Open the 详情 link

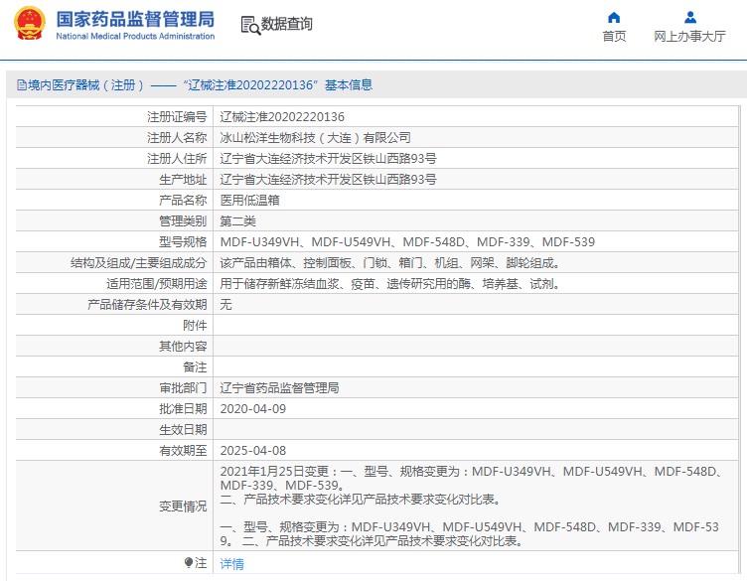[232, 563]
